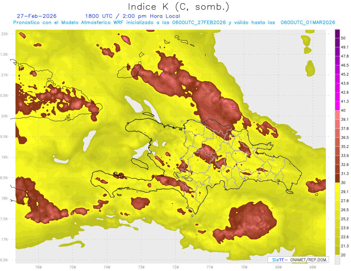Click the colorbar value "41.3"

[345, 101]
